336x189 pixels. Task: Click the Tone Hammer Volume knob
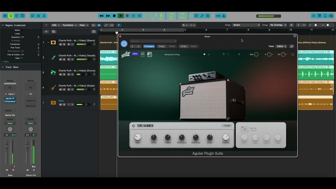pyautogui.click(x=226, y=137)
